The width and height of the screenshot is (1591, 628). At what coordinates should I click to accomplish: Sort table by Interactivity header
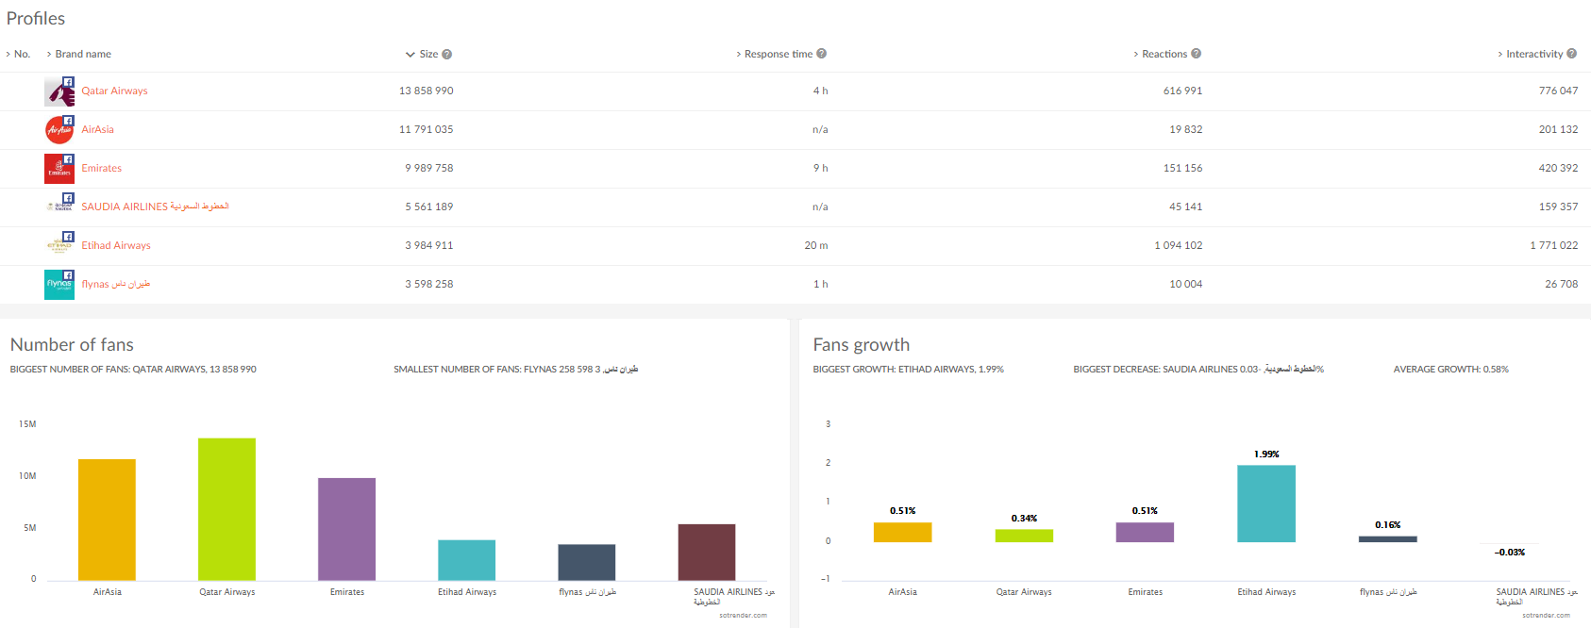(1533, 54)
